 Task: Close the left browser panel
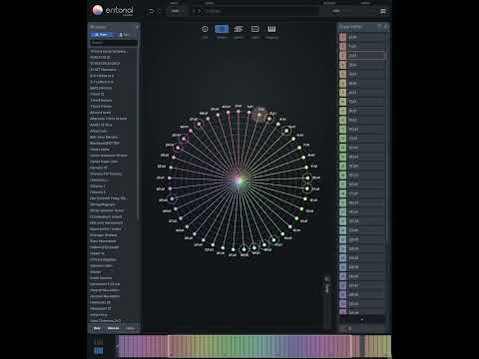tap(137, 27)
